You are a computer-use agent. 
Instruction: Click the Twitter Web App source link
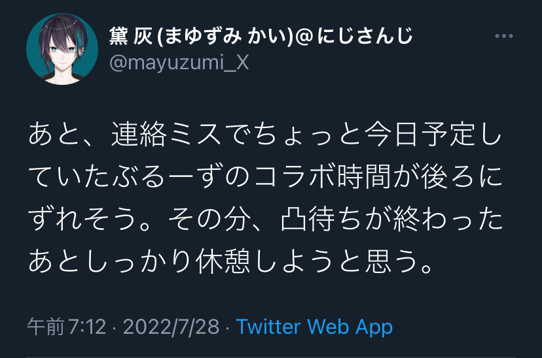tap(314, 327)
